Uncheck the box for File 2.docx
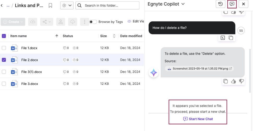253x131 pixels. click(4, 60)
